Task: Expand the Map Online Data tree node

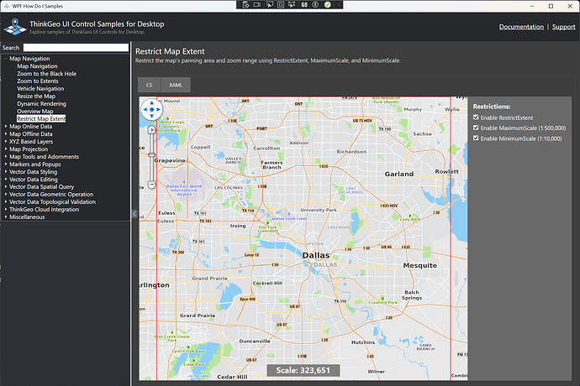Action: (5, 127)
